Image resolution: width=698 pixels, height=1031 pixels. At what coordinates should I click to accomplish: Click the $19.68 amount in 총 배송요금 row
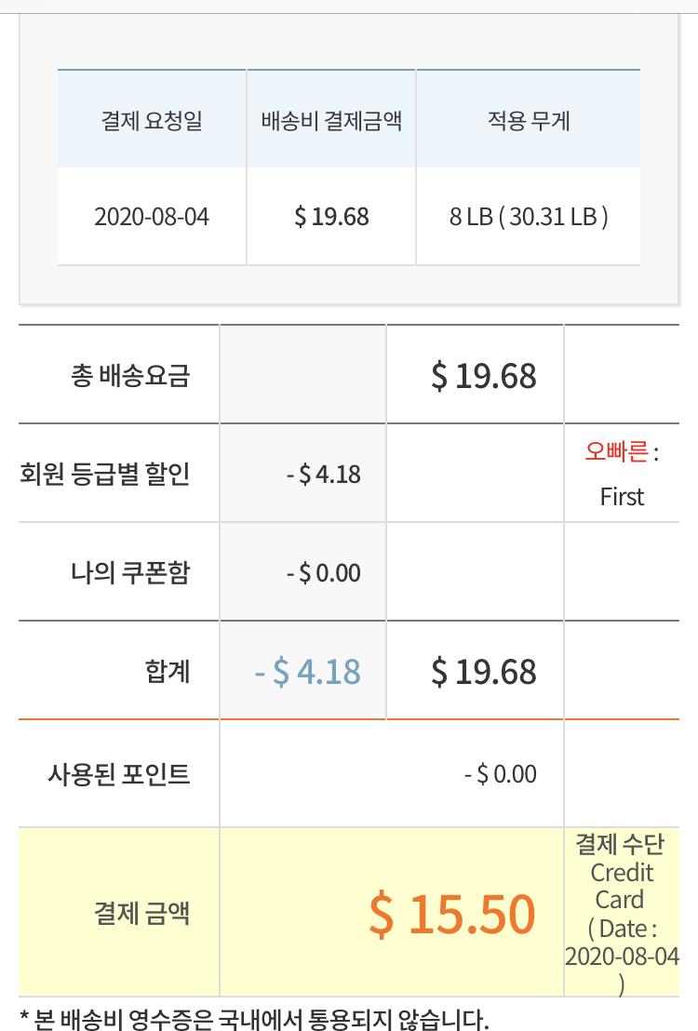coord(484,376)
